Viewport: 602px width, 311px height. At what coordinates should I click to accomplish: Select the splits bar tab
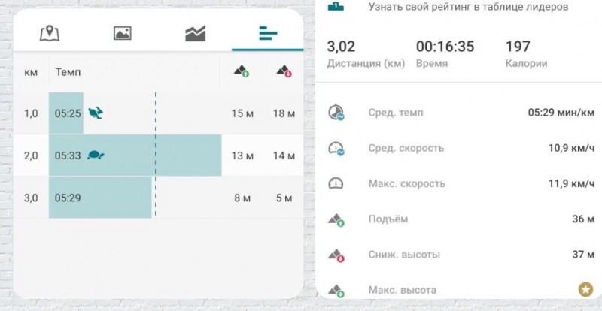(268, 34)
